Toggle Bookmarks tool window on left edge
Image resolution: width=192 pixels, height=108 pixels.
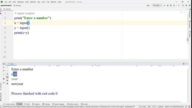(x=1, y=97)
